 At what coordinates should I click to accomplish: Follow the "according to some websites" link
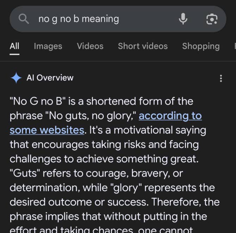[x=170, y=116]
